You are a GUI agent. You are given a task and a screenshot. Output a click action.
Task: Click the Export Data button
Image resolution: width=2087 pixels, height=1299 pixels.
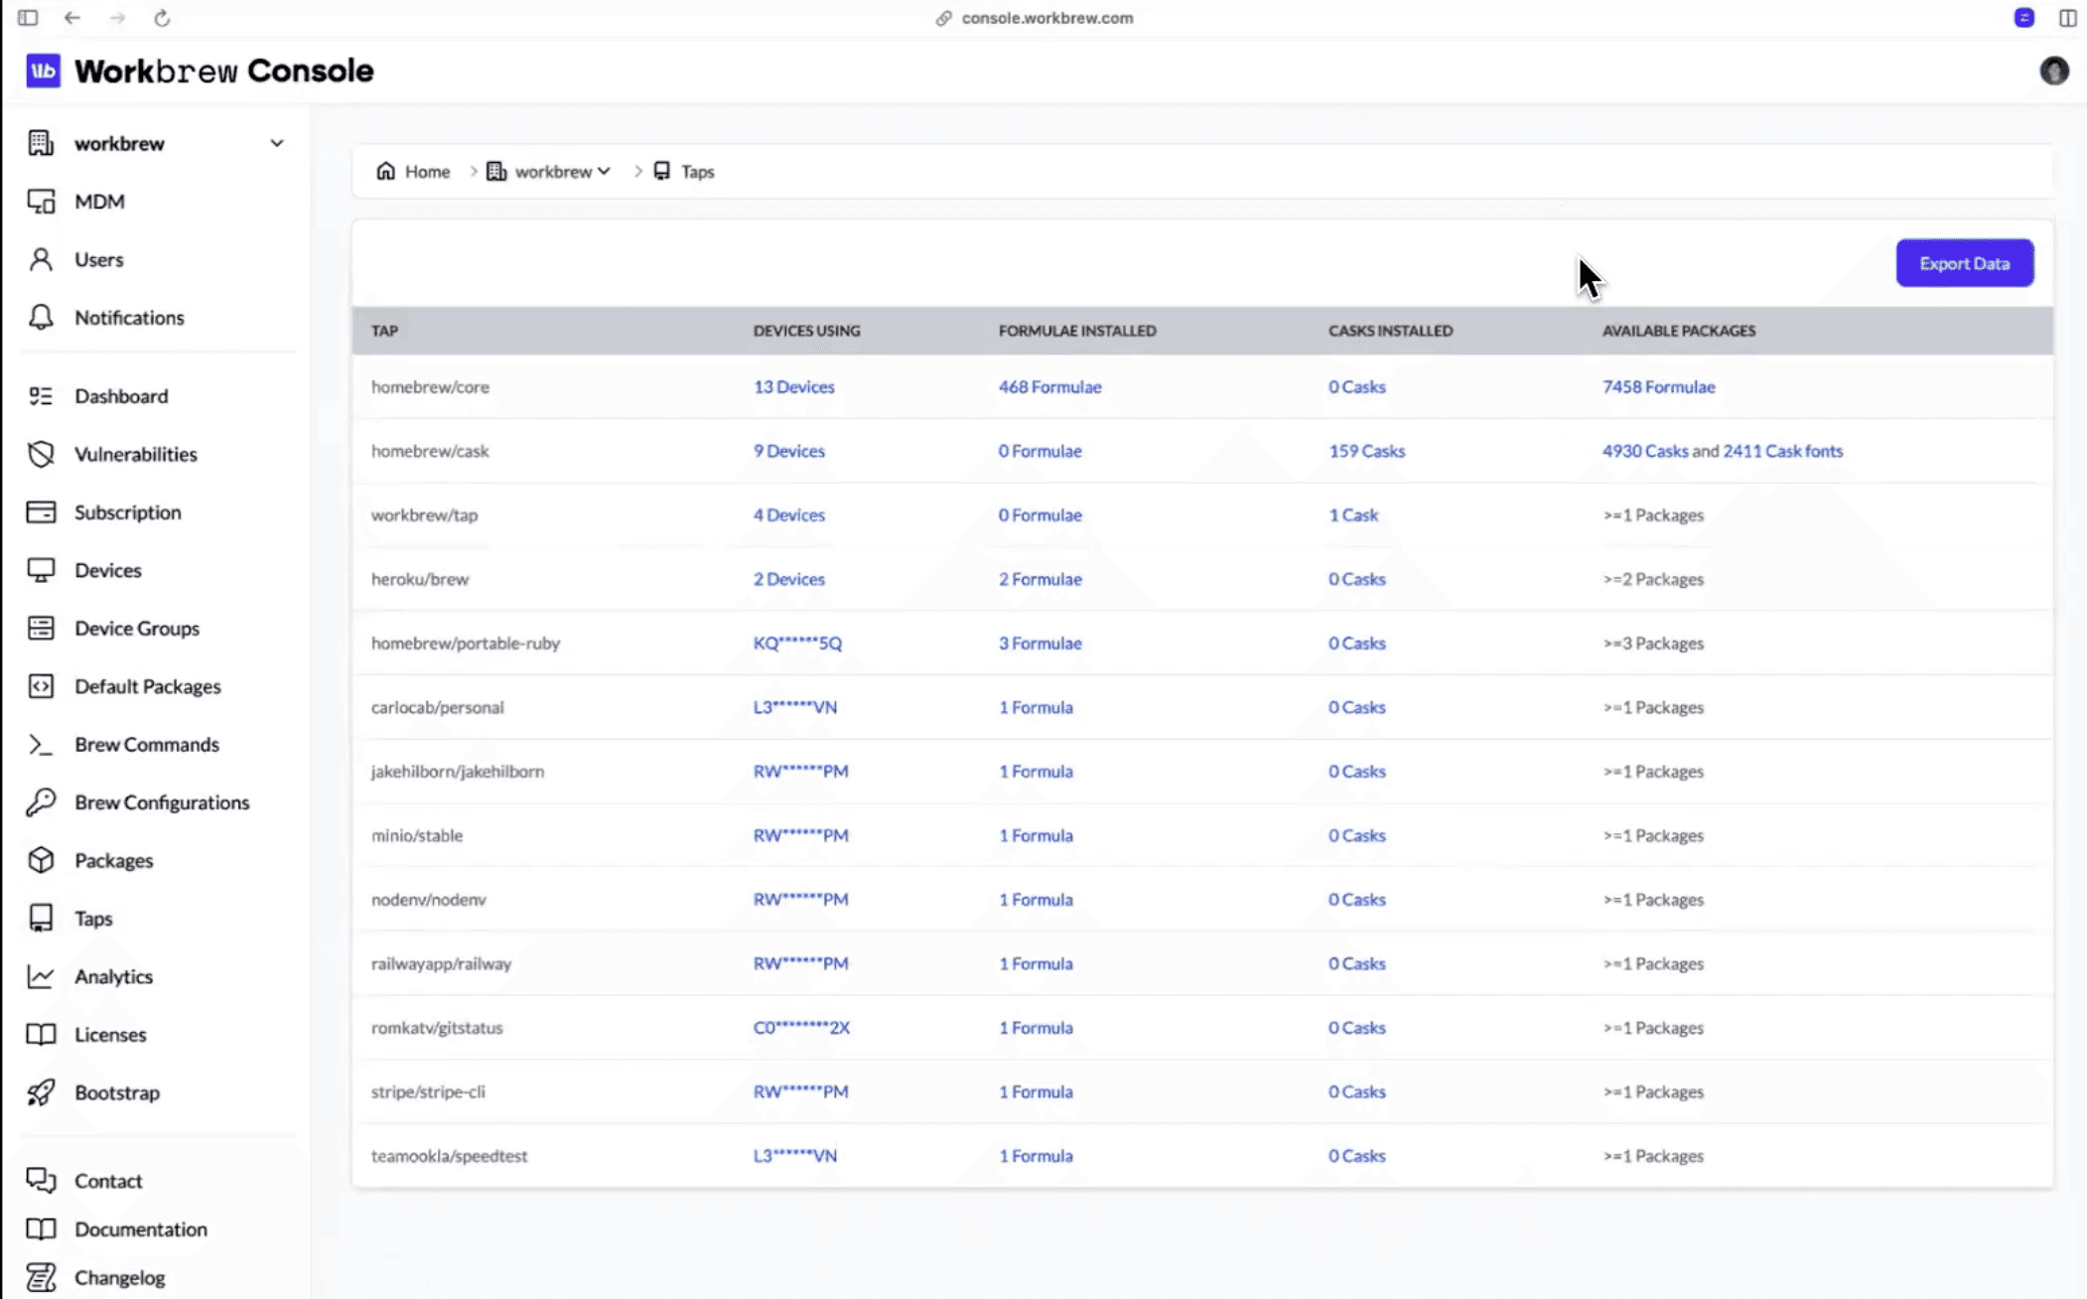pos(1964,263)
